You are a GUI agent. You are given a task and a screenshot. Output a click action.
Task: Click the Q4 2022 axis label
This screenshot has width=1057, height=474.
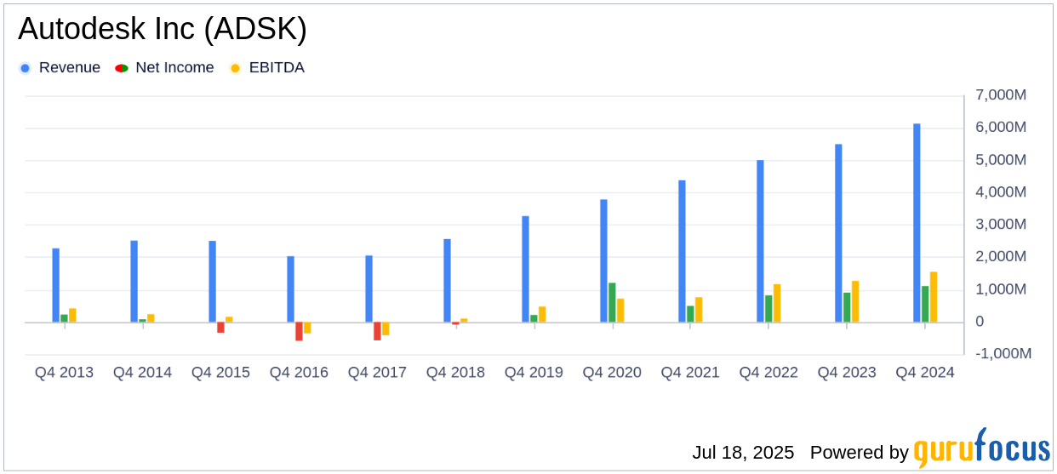point(768,373)
